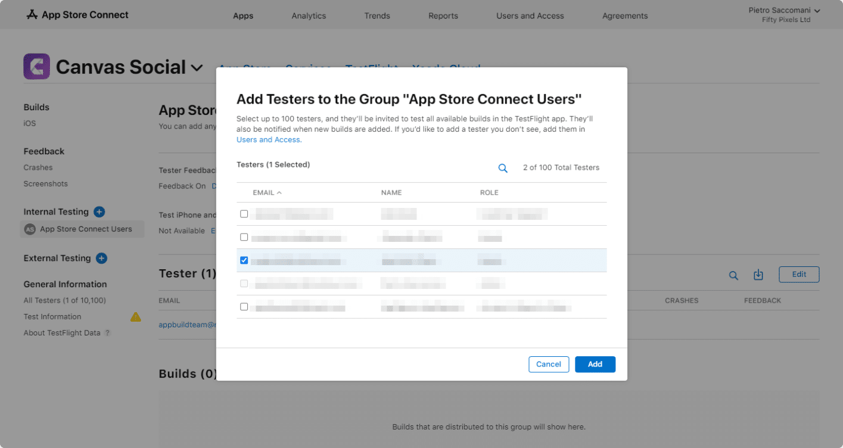Open the Agreements tab
843x448 pixels.
625,16
